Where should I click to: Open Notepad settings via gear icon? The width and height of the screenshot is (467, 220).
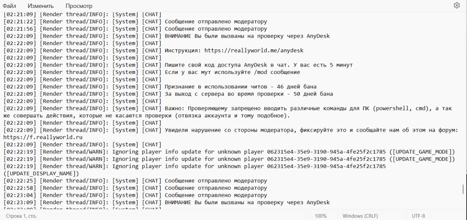456,6
